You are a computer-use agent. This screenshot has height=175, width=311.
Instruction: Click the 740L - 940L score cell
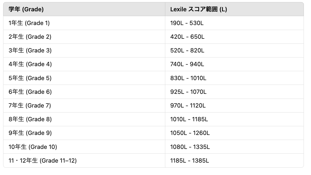point(187,64)
